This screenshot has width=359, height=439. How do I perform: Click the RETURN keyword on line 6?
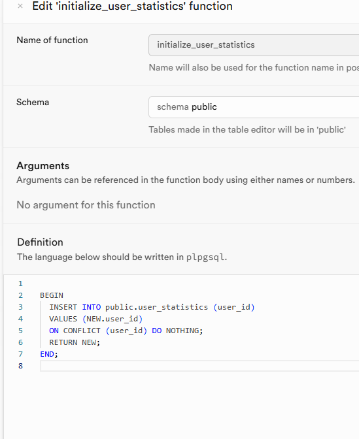pyautogui.click(x=63, y=342)
